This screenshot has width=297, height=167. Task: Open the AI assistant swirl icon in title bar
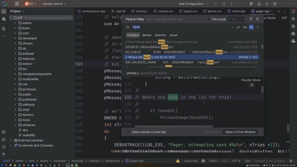(251, 4)
